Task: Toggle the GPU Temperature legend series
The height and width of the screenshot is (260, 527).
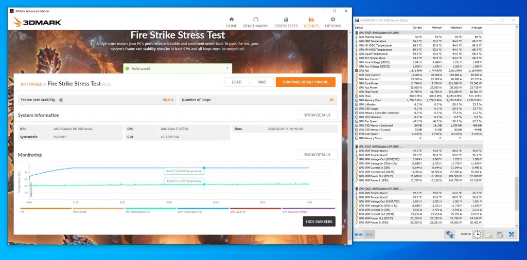Action: point(203,210)
